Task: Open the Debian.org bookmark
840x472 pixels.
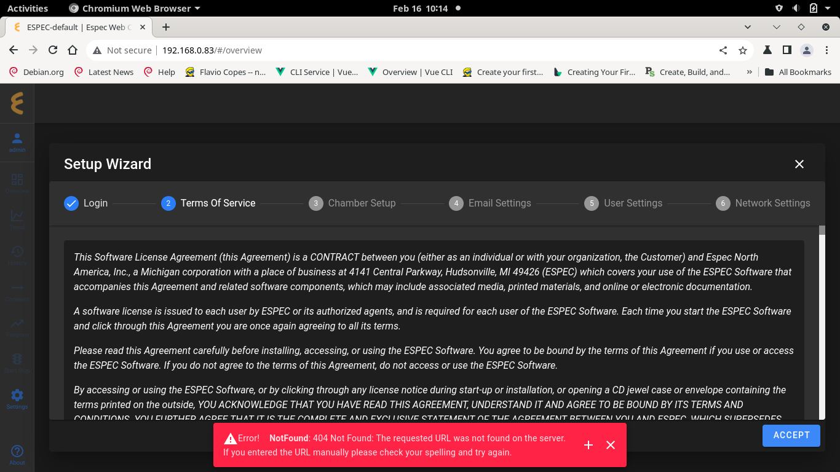Action: 36,72
